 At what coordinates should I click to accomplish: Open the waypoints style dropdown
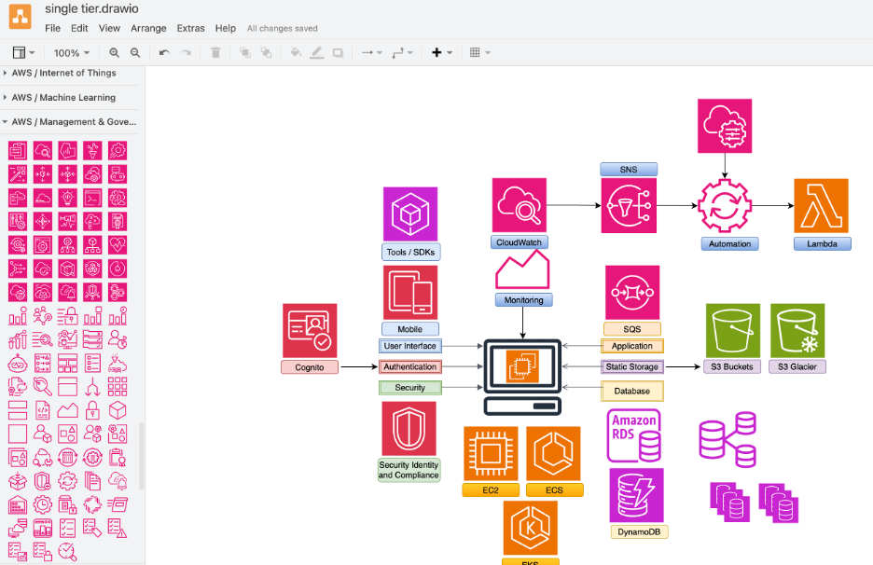tap(402, 53)
